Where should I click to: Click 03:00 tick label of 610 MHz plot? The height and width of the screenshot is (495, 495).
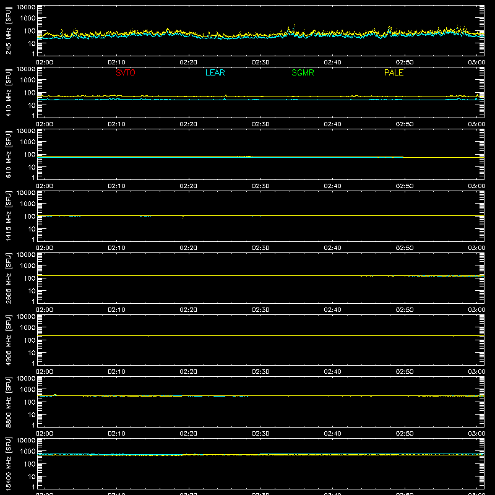476,186
